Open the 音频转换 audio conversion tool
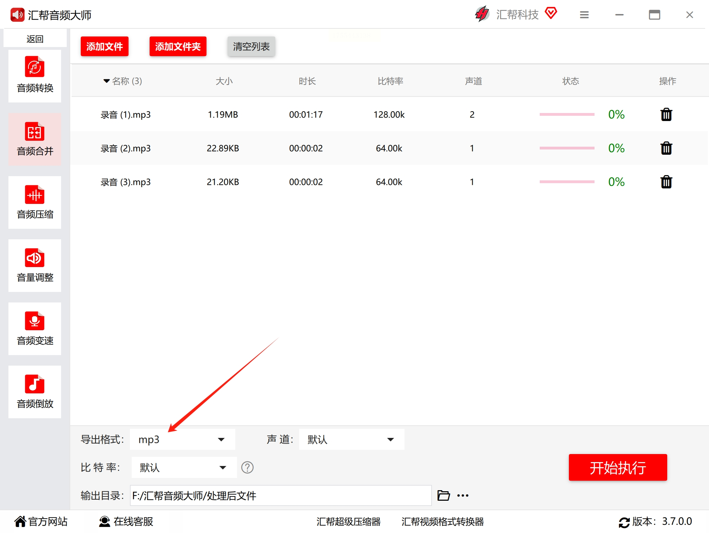Viewport: 709px width, 533px height. pos(35,75)
